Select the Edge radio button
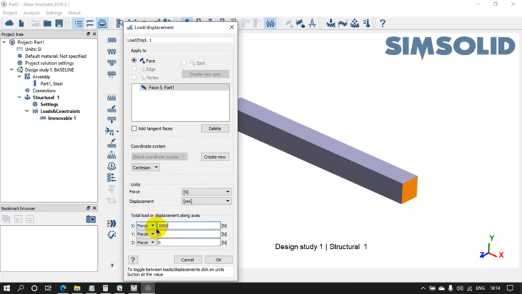522x294 pixels. point(134,69)
